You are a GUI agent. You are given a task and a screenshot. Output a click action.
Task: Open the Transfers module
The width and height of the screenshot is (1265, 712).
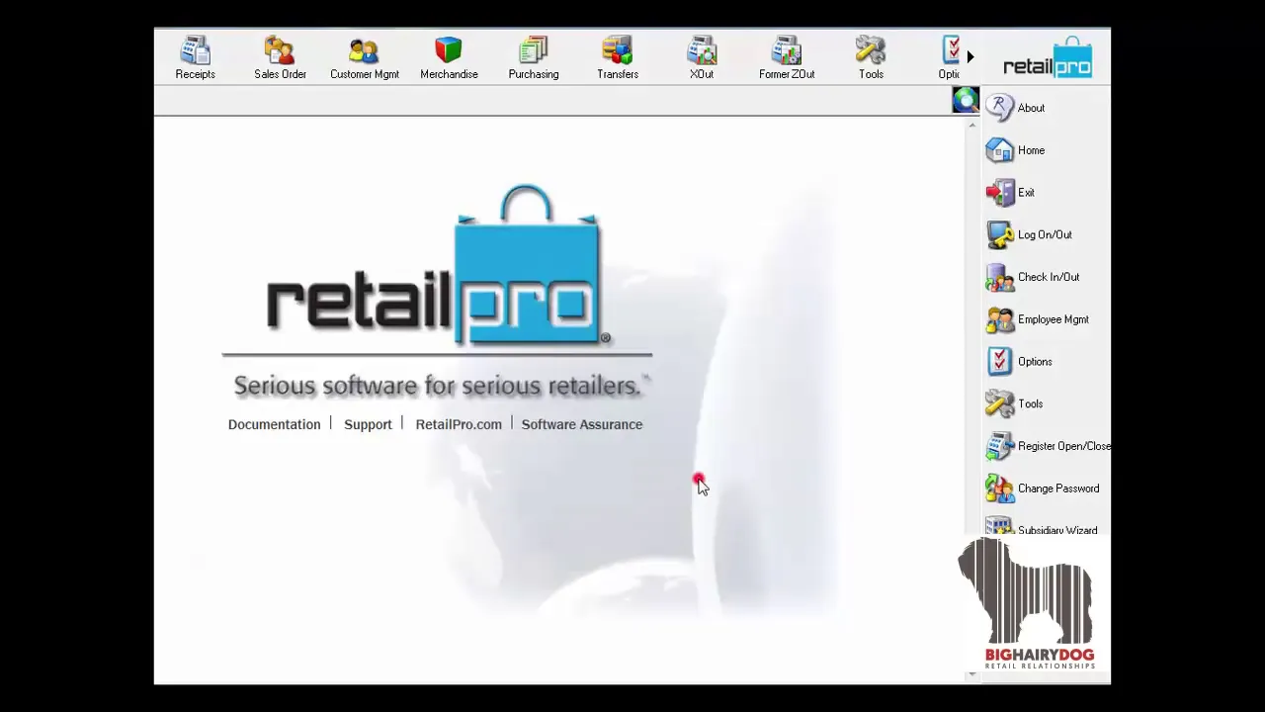click(618, 57)
